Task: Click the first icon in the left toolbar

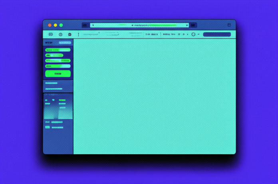Action: coord(51,35)
